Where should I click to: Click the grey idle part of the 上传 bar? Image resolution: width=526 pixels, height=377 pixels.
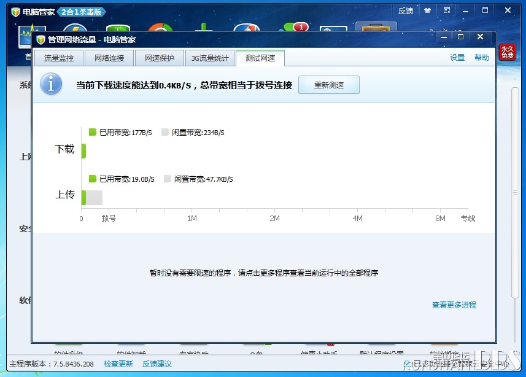click(x=95, y=197)
